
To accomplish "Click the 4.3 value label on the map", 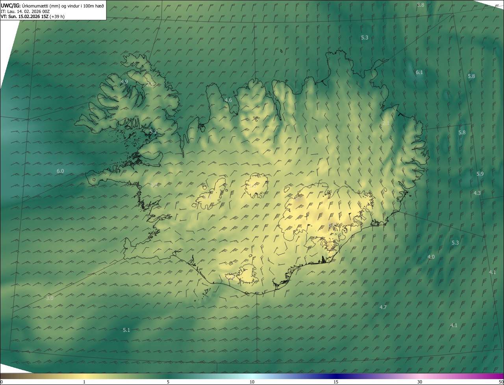I will tap(477, 193).
